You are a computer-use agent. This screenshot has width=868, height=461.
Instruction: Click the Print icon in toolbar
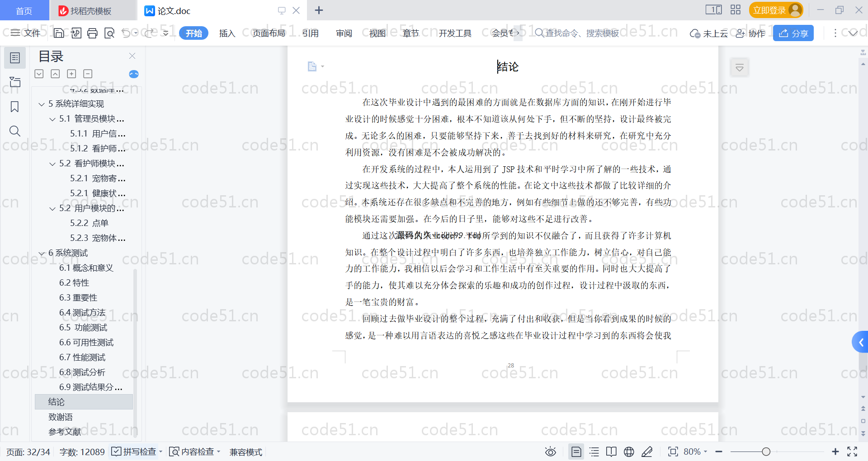93,33
